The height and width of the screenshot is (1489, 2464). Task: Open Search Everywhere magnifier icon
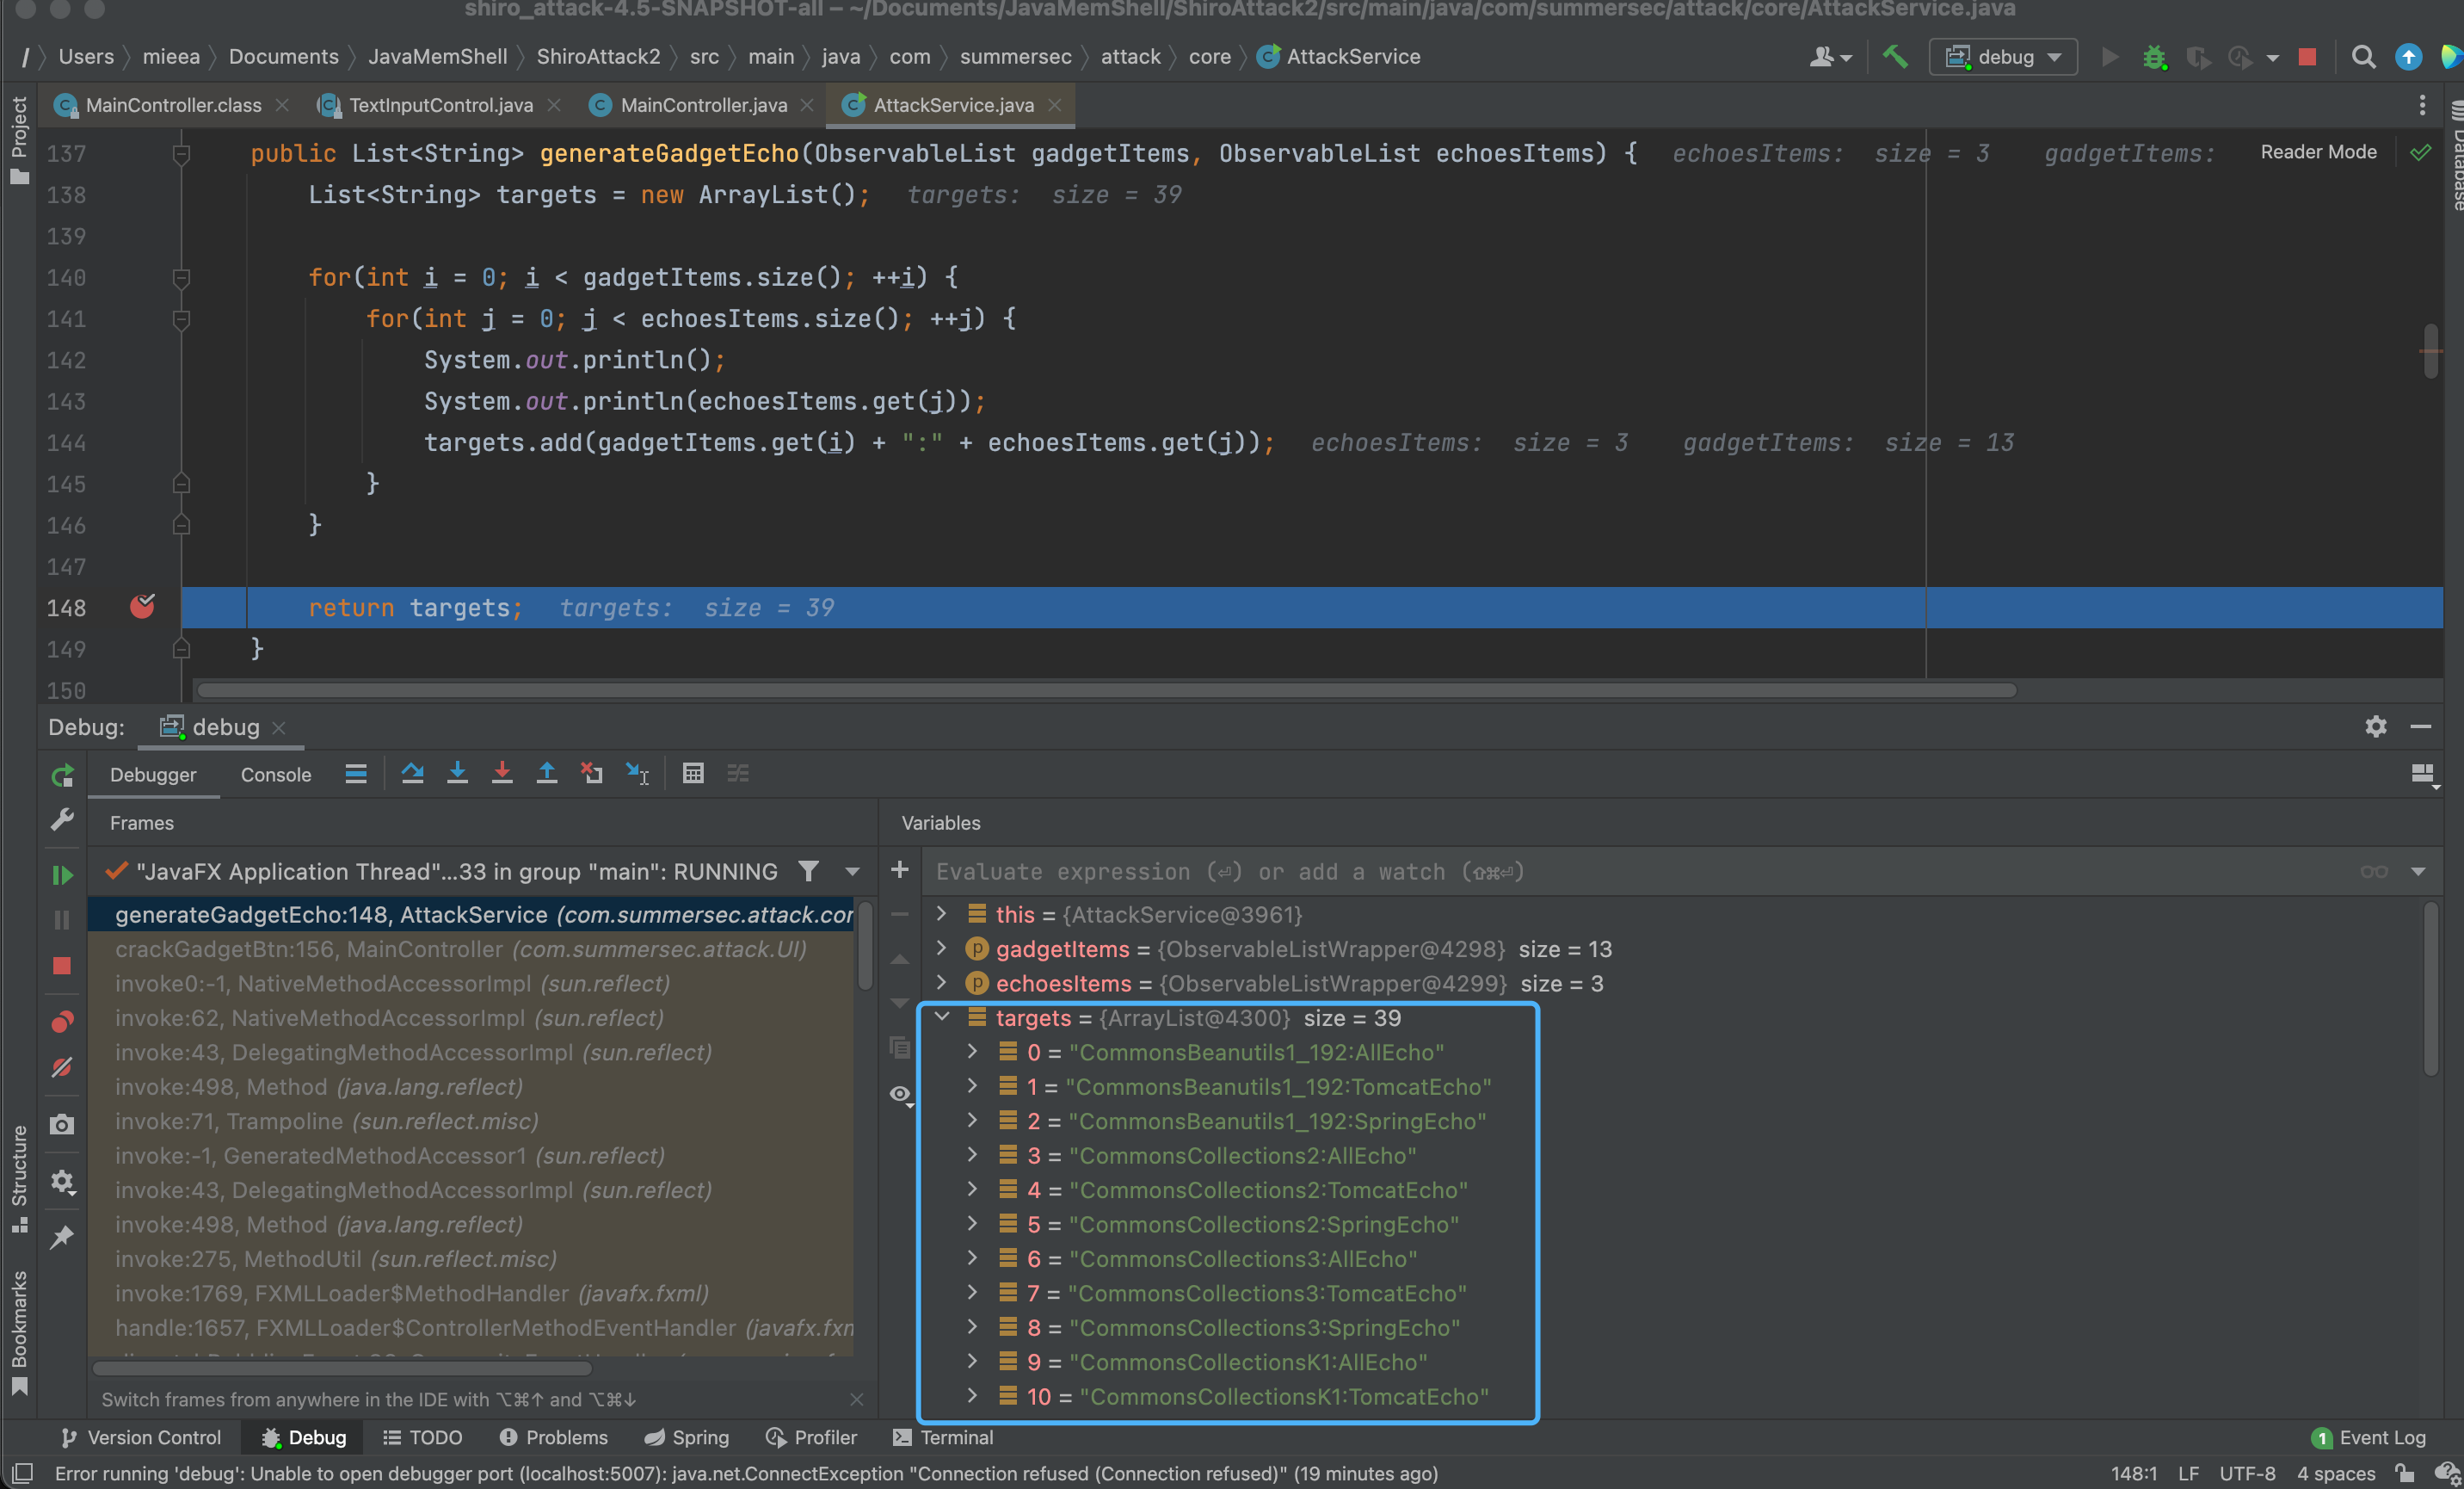[x=2363, y=57]
